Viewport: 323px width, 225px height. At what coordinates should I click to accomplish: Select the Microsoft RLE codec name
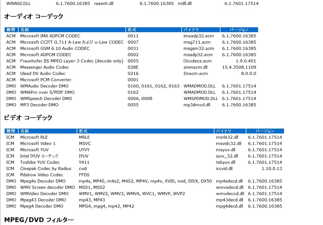pos(34,137)
